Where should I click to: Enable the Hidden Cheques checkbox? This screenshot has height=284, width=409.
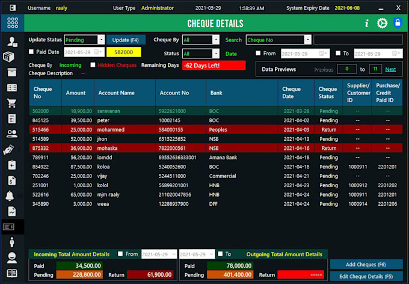click(x=93, y=65)
